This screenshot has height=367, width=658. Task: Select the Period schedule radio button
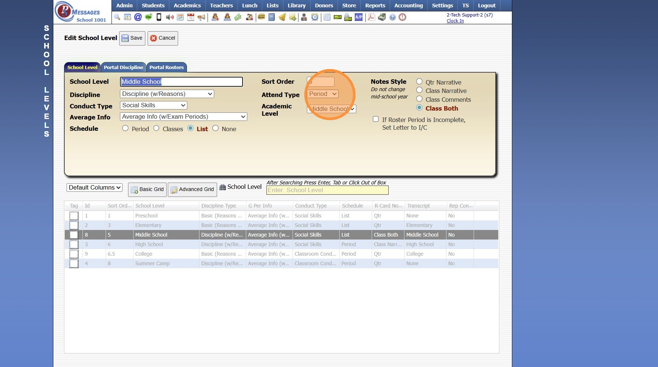coord(125,128)
